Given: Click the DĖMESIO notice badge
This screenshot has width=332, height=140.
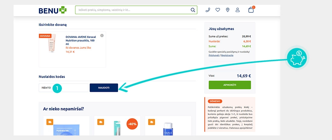Looking at the screenshot, I should click(215, 101).
